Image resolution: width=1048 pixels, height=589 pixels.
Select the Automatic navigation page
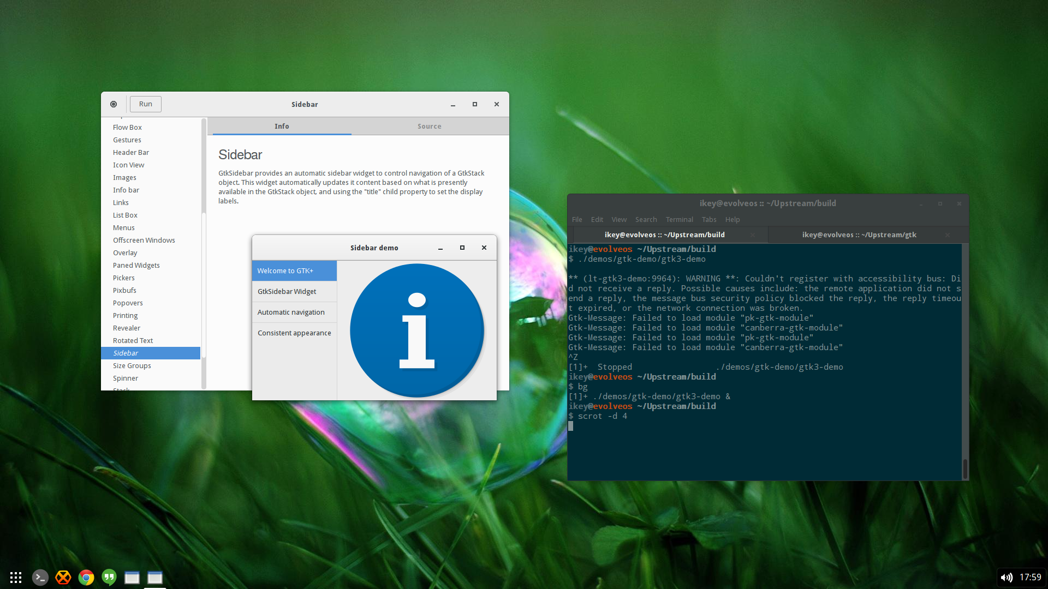point(294,312)
